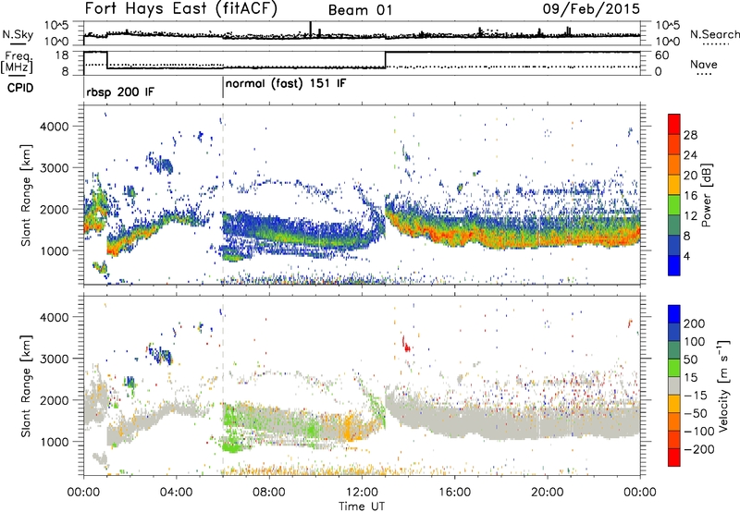Click the "Slant Range [km]" label of velocity panel
740x512 pixels.
pos(26,385)
